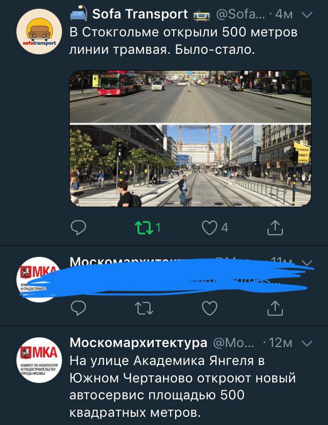View the before photo with the red bus

coord(191,96)
